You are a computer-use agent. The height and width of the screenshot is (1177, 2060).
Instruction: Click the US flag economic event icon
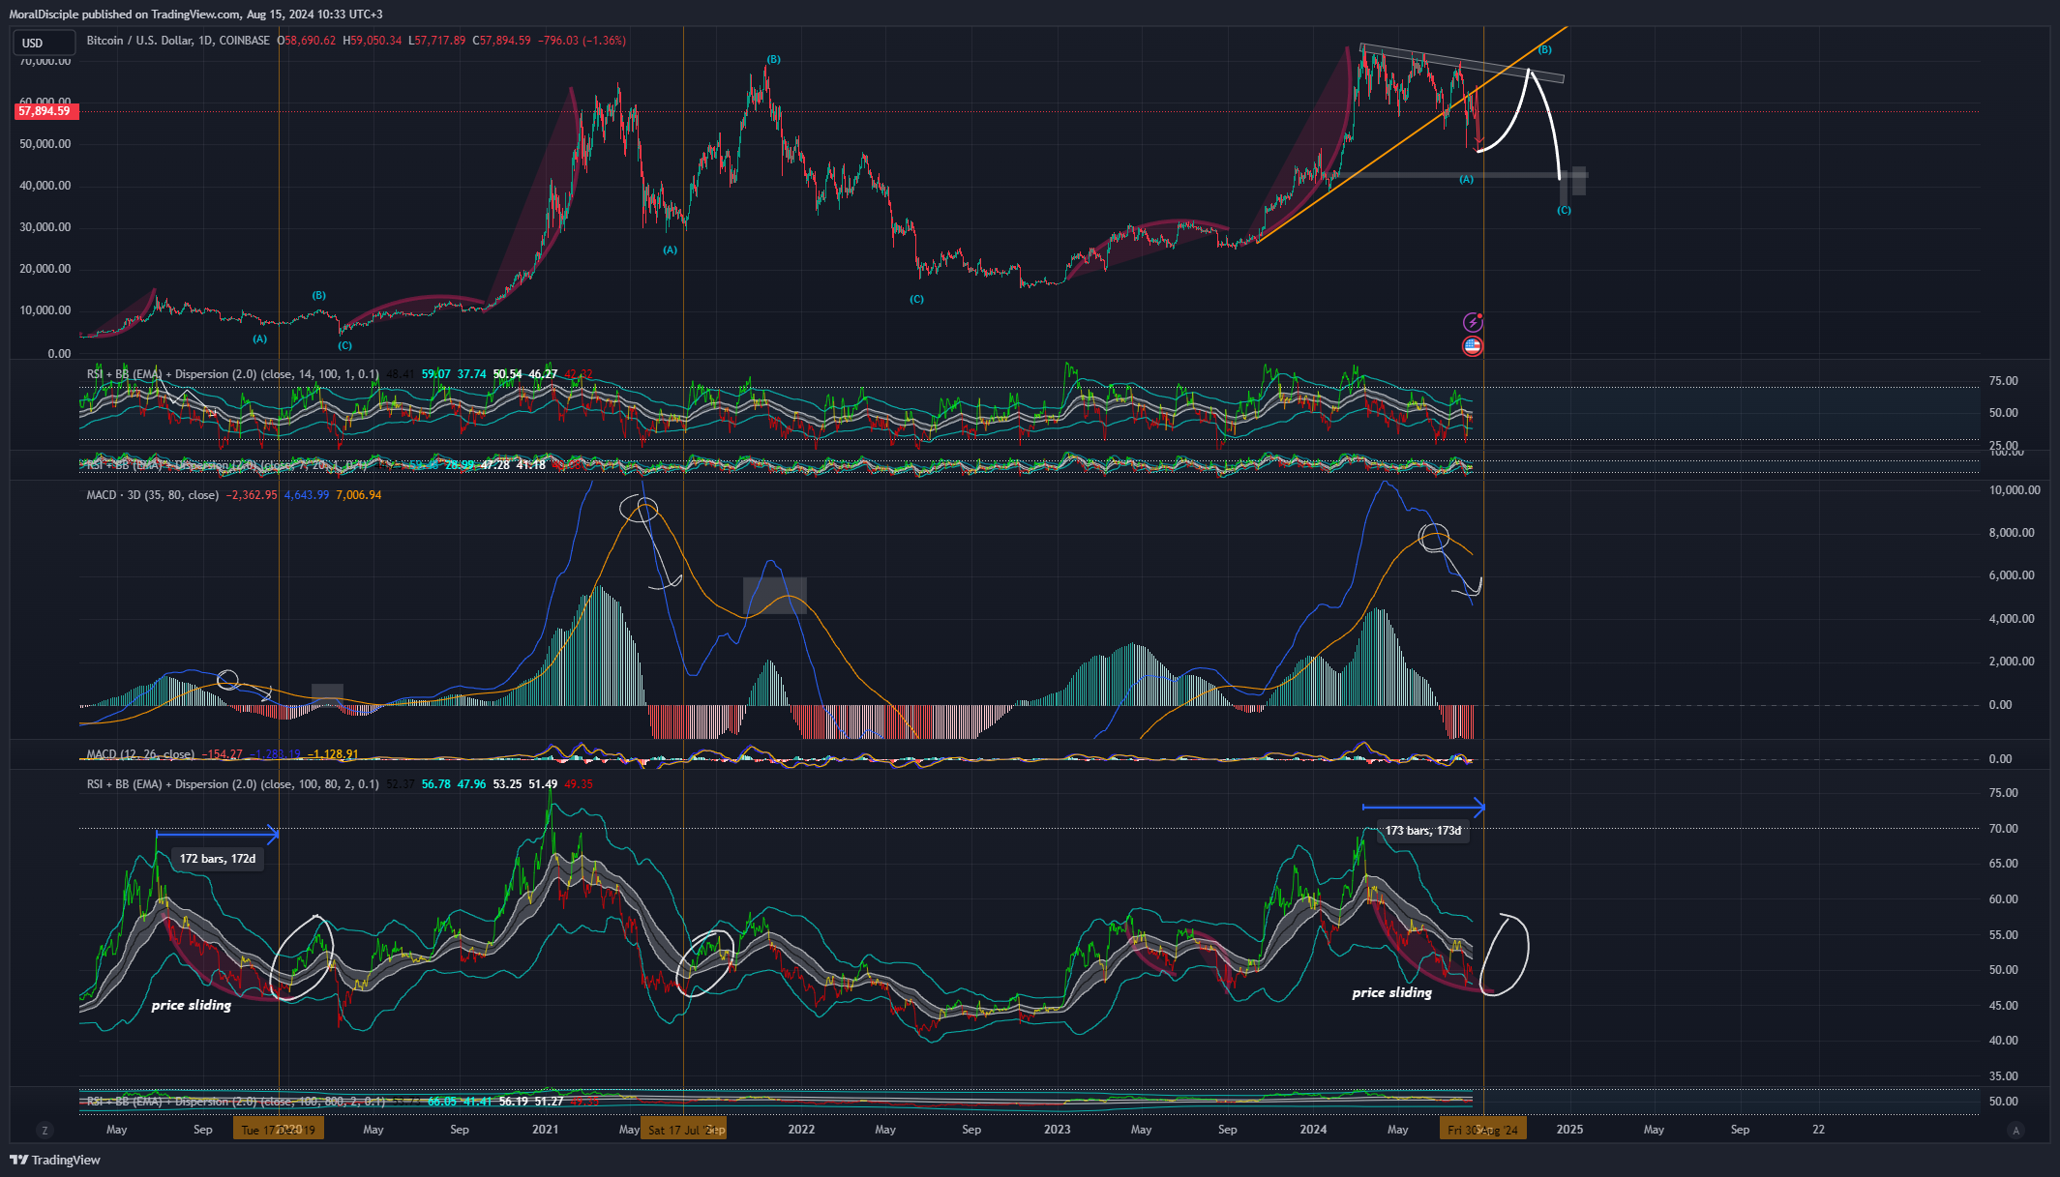(1473, 345)
